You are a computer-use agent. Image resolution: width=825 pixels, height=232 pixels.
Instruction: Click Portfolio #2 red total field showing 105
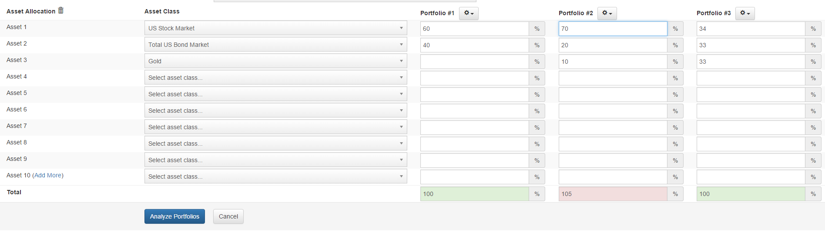613,194
